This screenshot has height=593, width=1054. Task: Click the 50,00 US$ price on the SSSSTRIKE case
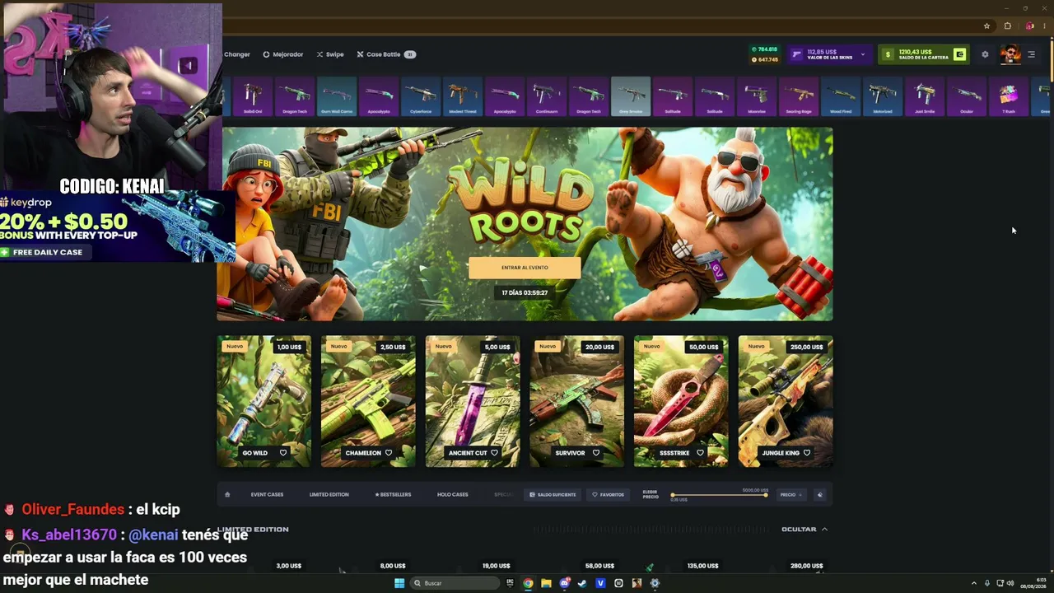(x=703, y=347)
